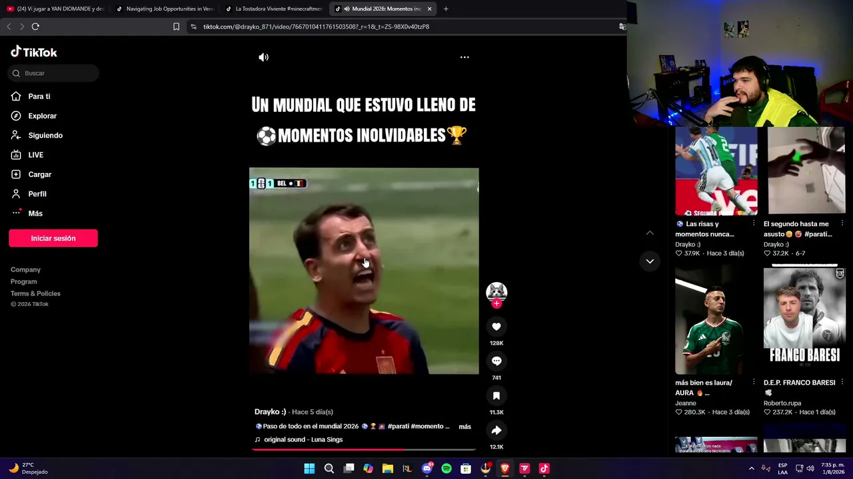Screen dimensions: 853x479
Task: Expand the Program footer section
Action: coord(24,281)
